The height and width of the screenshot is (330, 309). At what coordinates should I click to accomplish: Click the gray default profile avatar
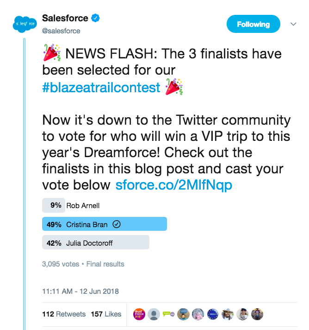[154, 314]
